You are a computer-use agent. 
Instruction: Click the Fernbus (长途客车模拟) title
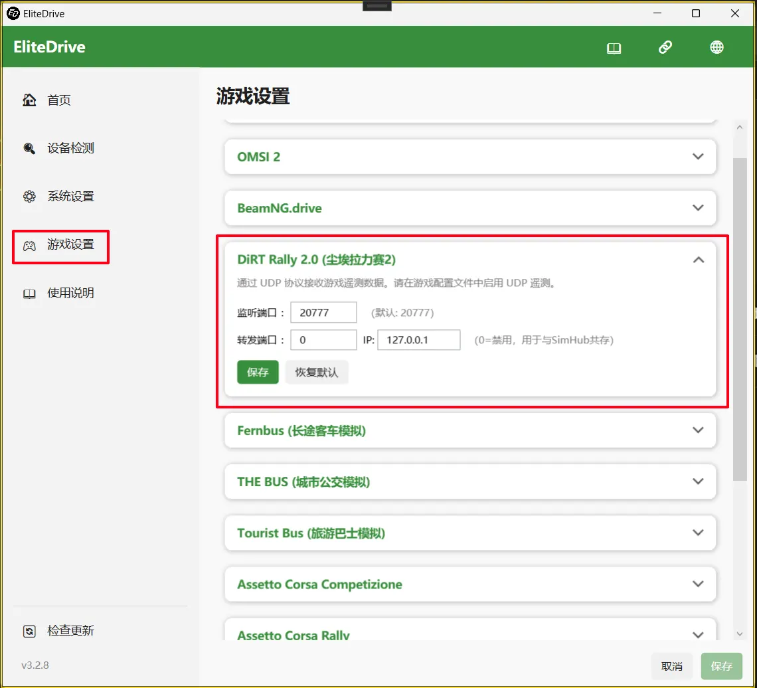coord(301,430)
